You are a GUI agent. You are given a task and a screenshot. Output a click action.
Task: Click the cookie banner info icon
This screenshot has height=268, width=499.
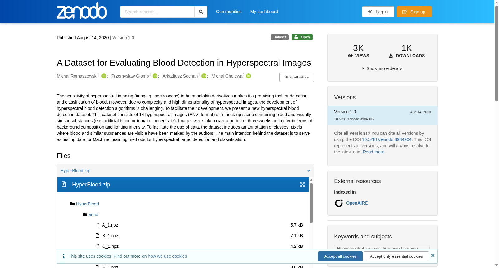64,256
